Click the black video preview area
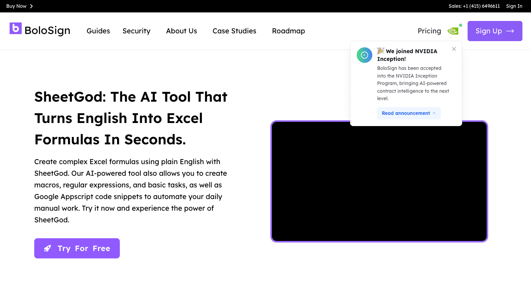Viewport: 531px width, 298px height. [x=379, y=181]
